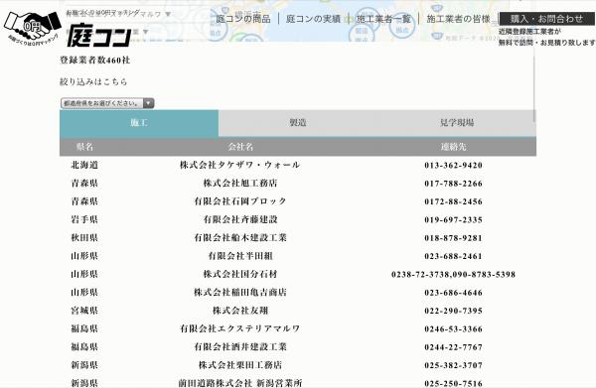Select 有限会社半田組 company name
This screenshot has width=596, height=388.
click(240, 256)
